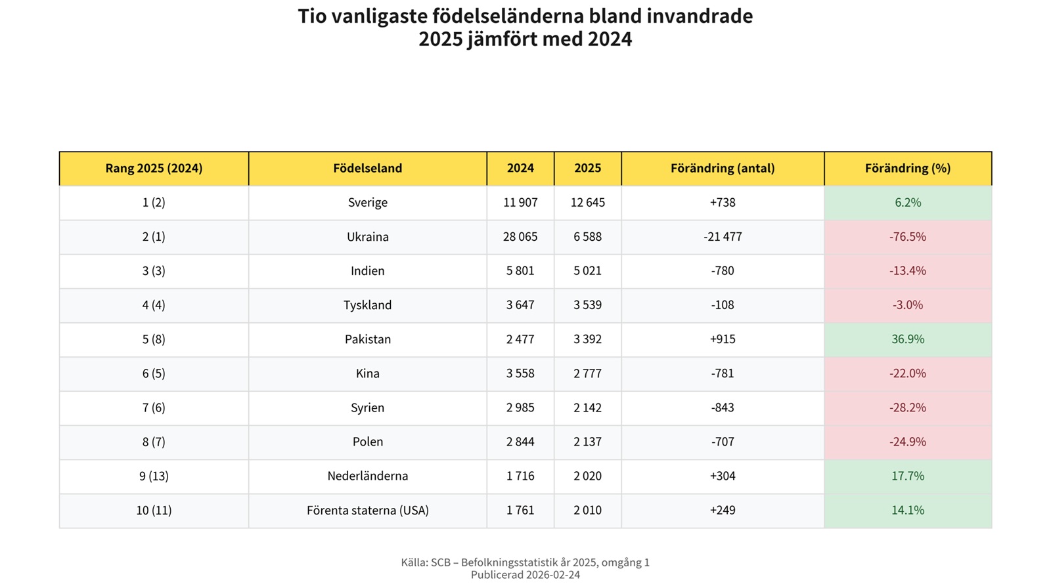This screenshot has height=588, width=1051.
Task: Select the Indien row name
Action: (367, 270)
